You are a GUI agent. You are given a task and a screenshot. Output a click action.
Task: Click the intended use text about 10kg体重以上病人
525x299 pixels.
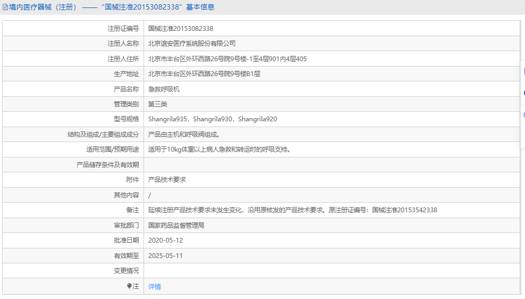point(219,149)
